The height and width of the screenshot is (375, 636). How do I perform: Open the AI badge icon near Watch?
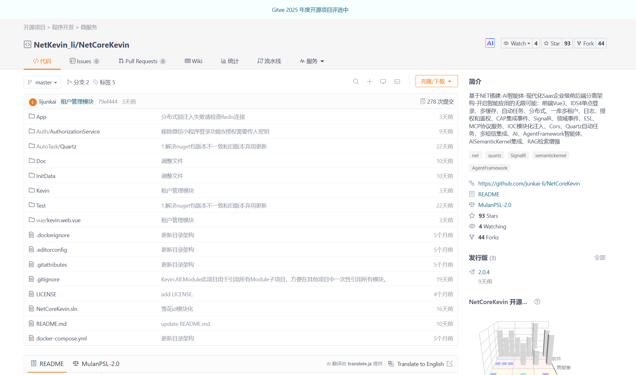click(490, 43)
